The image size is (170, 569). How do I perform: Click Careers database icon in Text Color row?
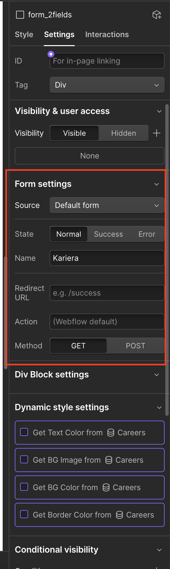pyautogui.click(x=111, y=433)
